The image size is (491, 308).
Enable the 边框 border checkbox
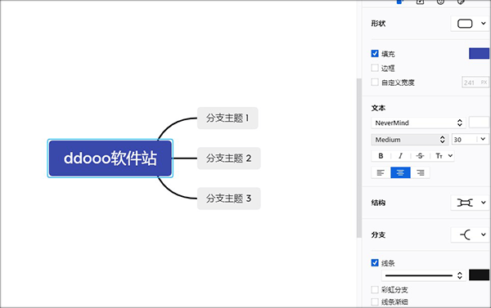pyautogui.click(x=375, y=68)
